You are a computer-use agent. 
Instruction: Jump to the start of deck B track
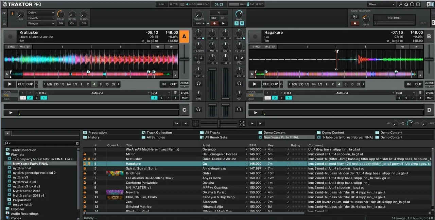tap(252, 74)
